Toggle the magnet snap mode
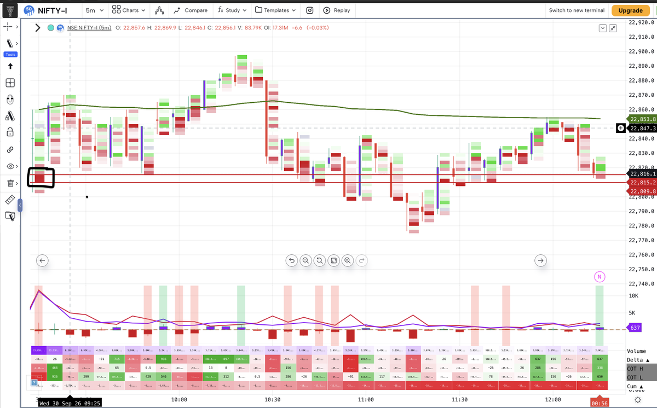The height and width of the screenshot is (408, 657). point(10,100)
